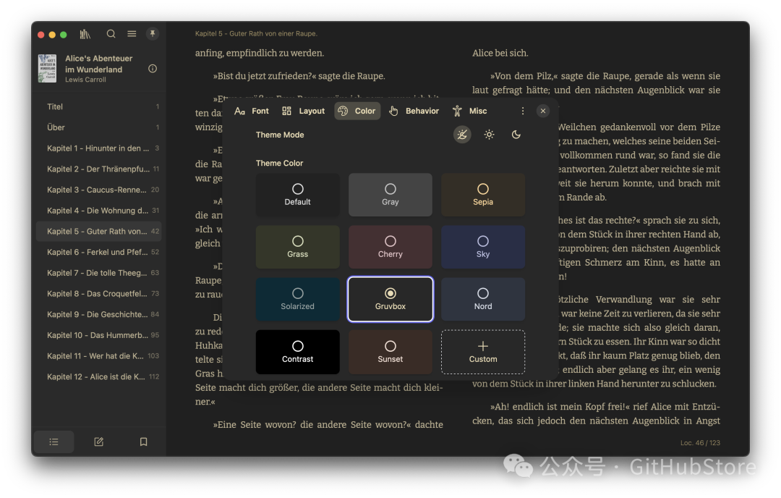The image size is (781, 498).
Task: Select the Default theme color
Action: (298, 195)
